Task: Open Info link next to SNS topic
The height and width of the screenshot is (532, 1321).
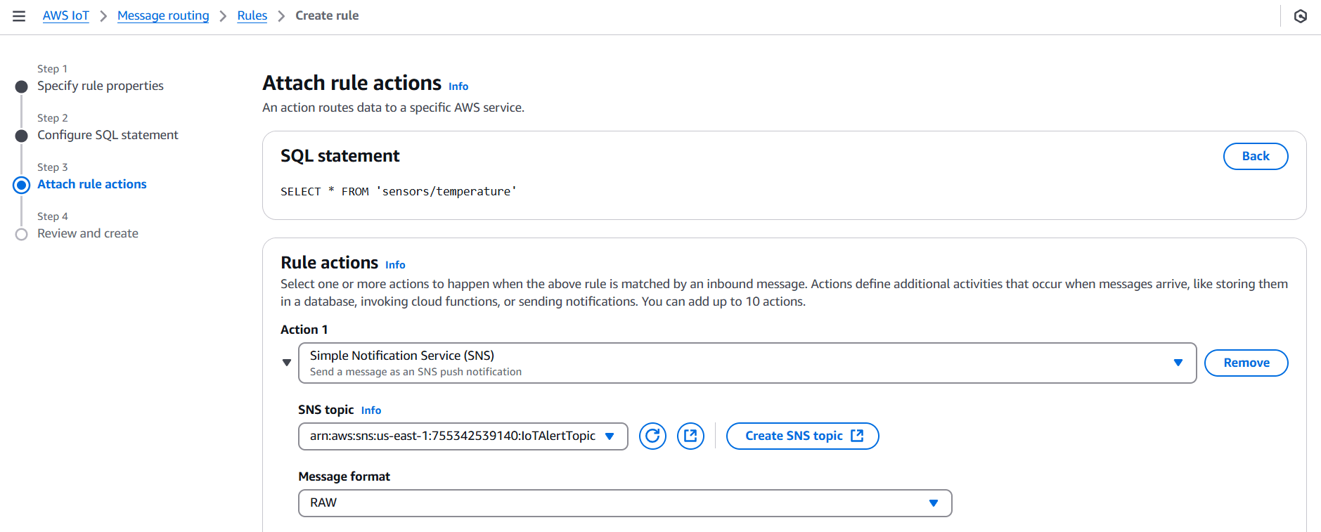Action: [x=371, y=410]
